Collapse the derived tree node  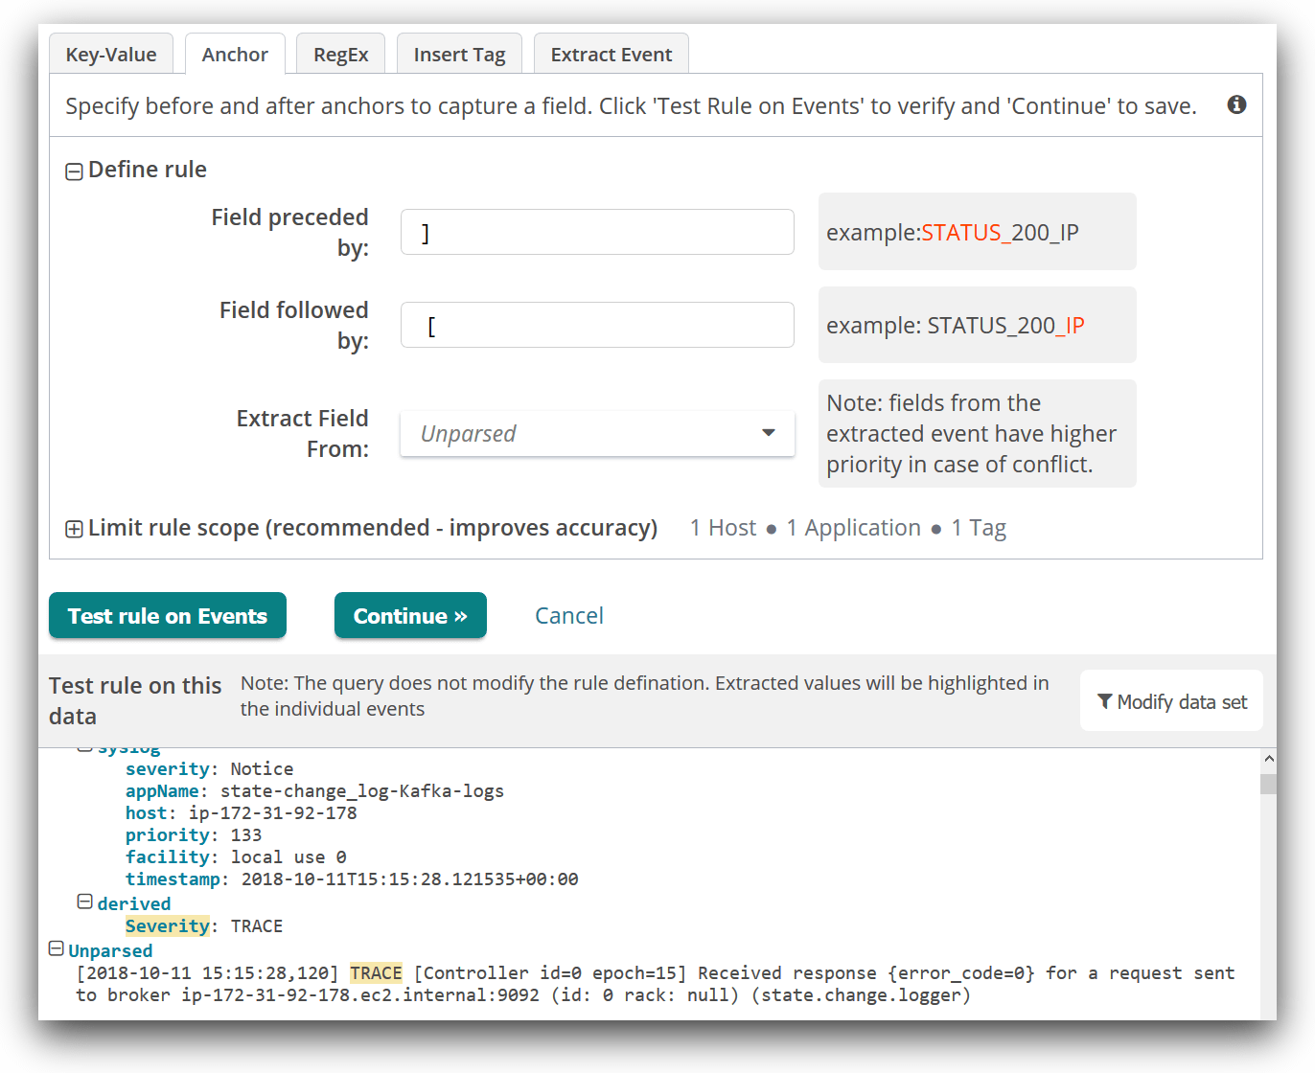point(84,902)
